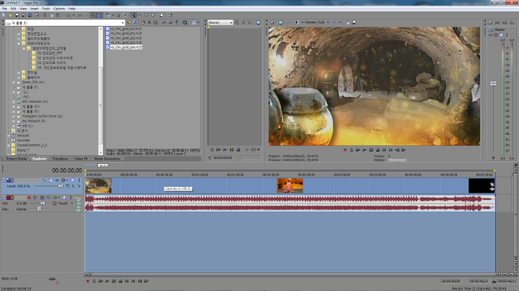
Task: Open the Insert menu
Action: (x=34, y=9)
